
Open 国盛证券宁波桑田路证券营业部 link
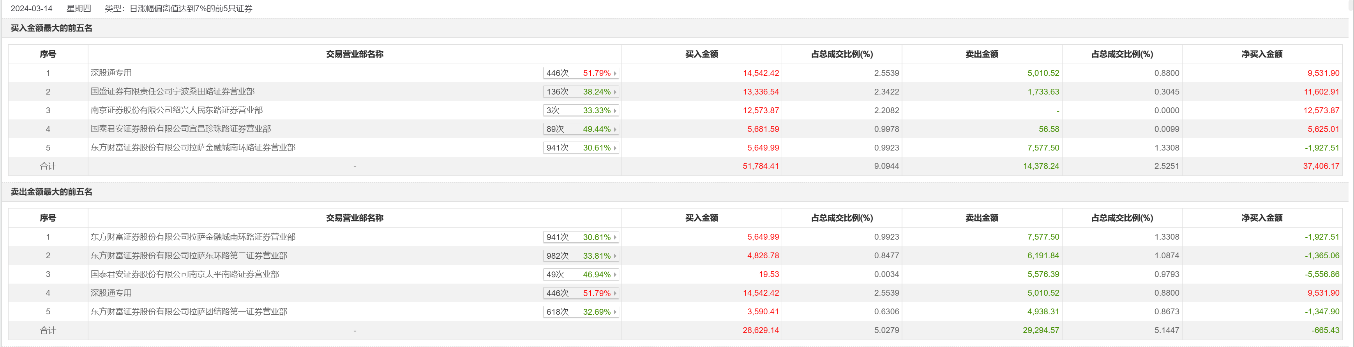(x=172, y=91)
